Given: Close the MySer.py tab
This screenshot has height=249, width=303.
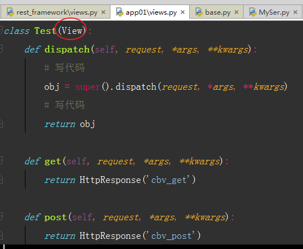Looking at the screenshot, I should coord(295,12).
